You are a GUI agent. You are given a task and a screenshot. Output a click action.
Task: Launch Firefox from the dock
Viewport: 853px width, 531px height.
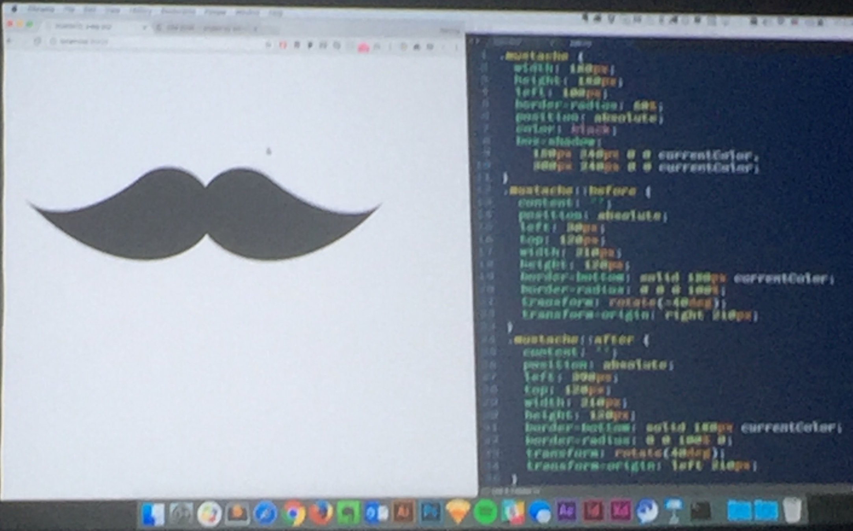tap(321, 512)
